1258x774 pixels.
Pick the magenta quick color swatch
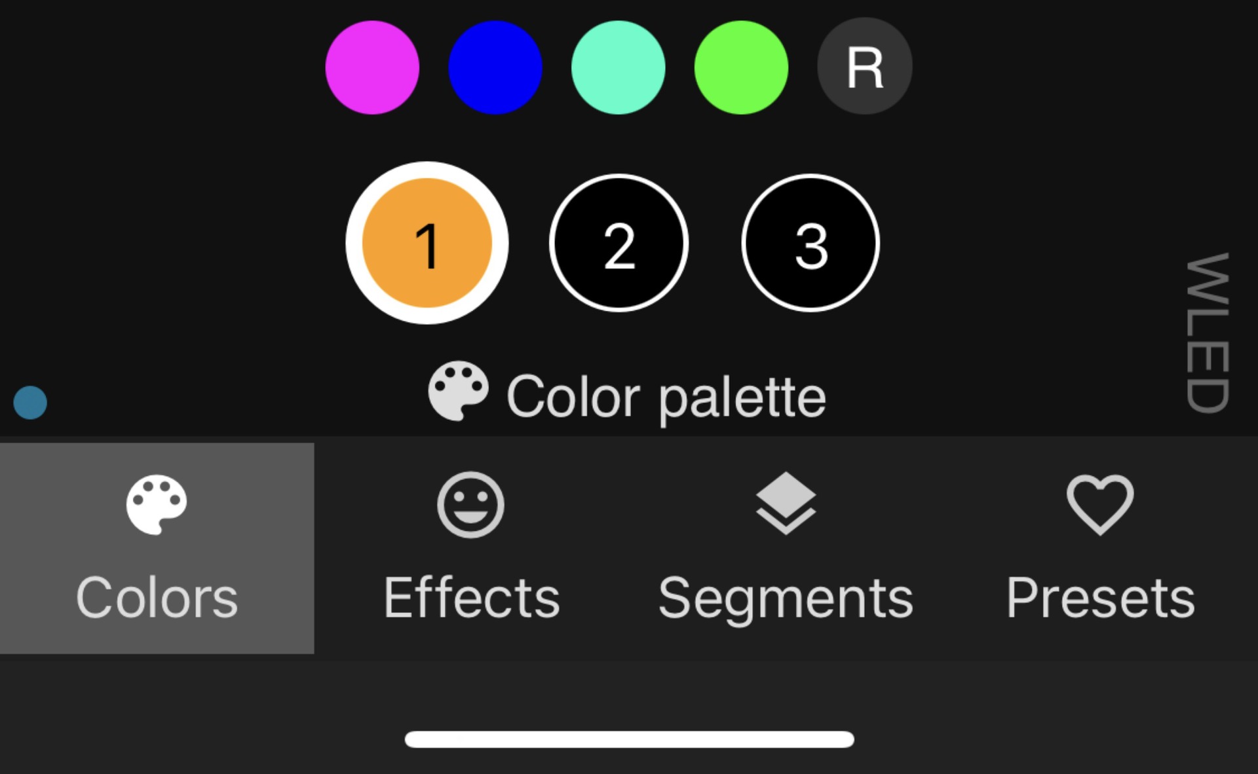372,67
